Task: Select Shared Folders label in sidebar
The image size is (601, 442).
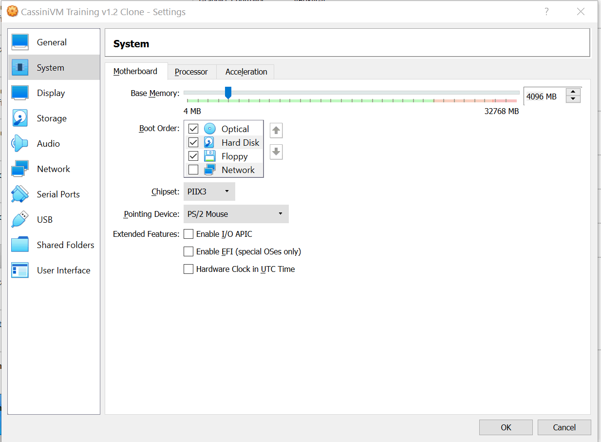Action: pyautogui.click(x=66, y=245)
